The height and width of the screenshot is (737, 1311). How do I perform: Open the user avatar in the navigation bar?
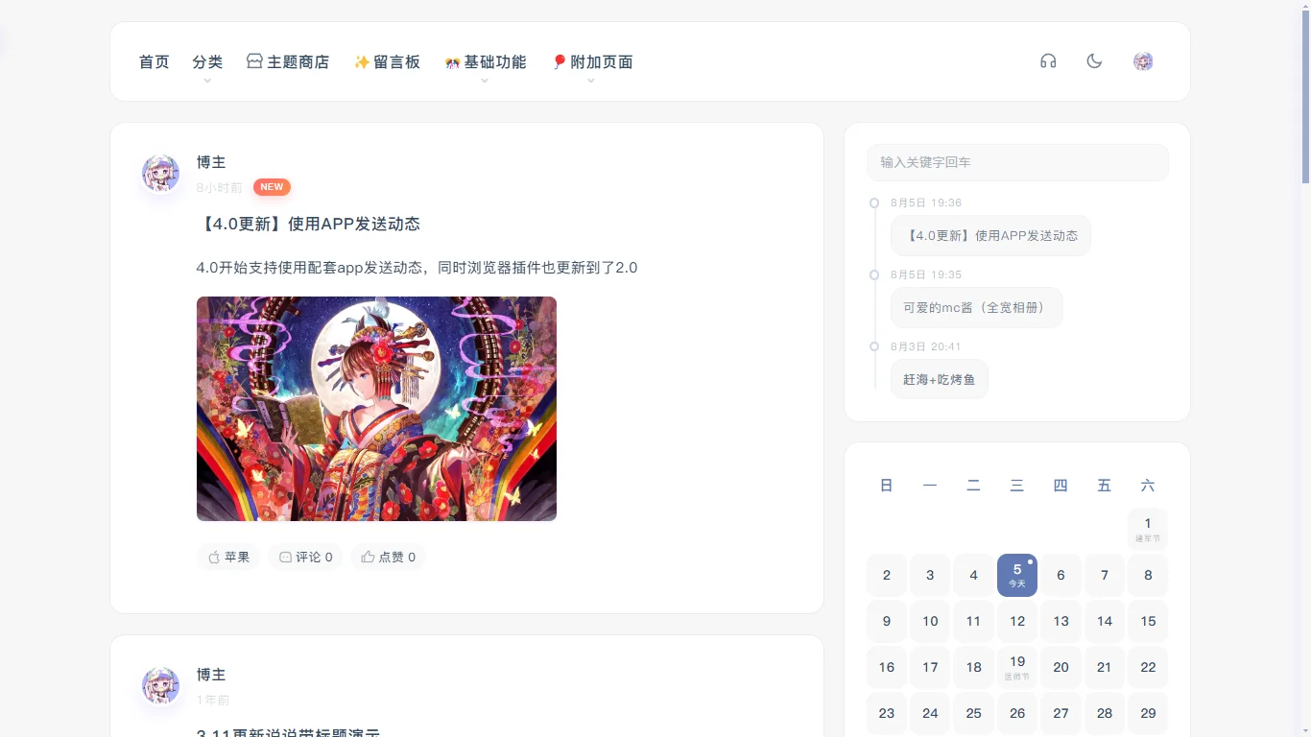click(1143, 61)
